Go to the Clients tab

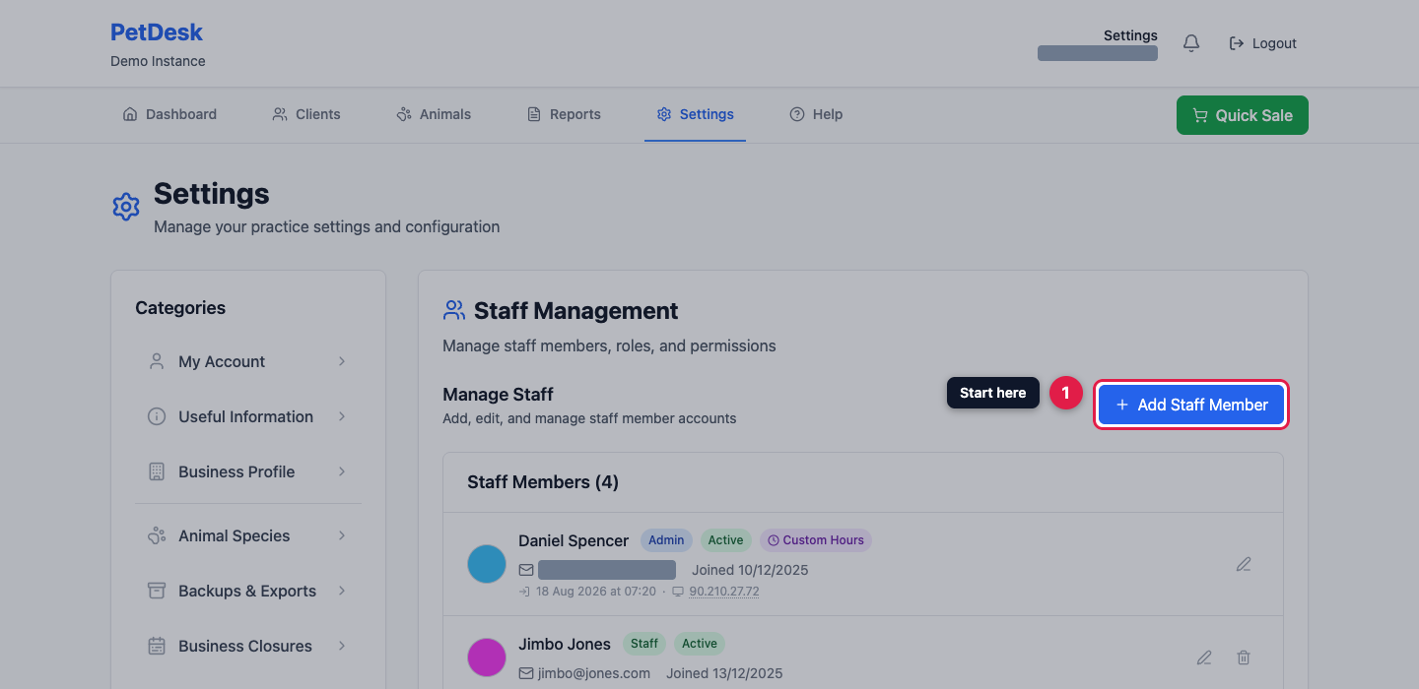pyautogui.click(x=306, y=114)
